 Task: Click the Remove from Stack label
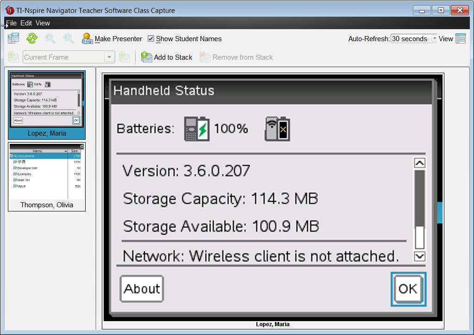[x=243, y=57]
